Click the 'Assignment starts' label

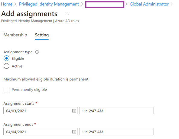[19, 103]
